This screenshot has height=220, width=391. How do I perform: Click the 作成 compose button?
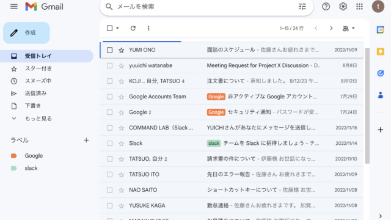pyautogui.click(x=26, y=32)
